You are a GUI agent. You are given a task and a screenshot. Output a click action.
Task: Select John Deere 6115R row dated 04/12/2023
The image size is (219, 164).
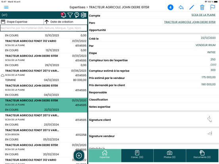[x=44, y=90]
